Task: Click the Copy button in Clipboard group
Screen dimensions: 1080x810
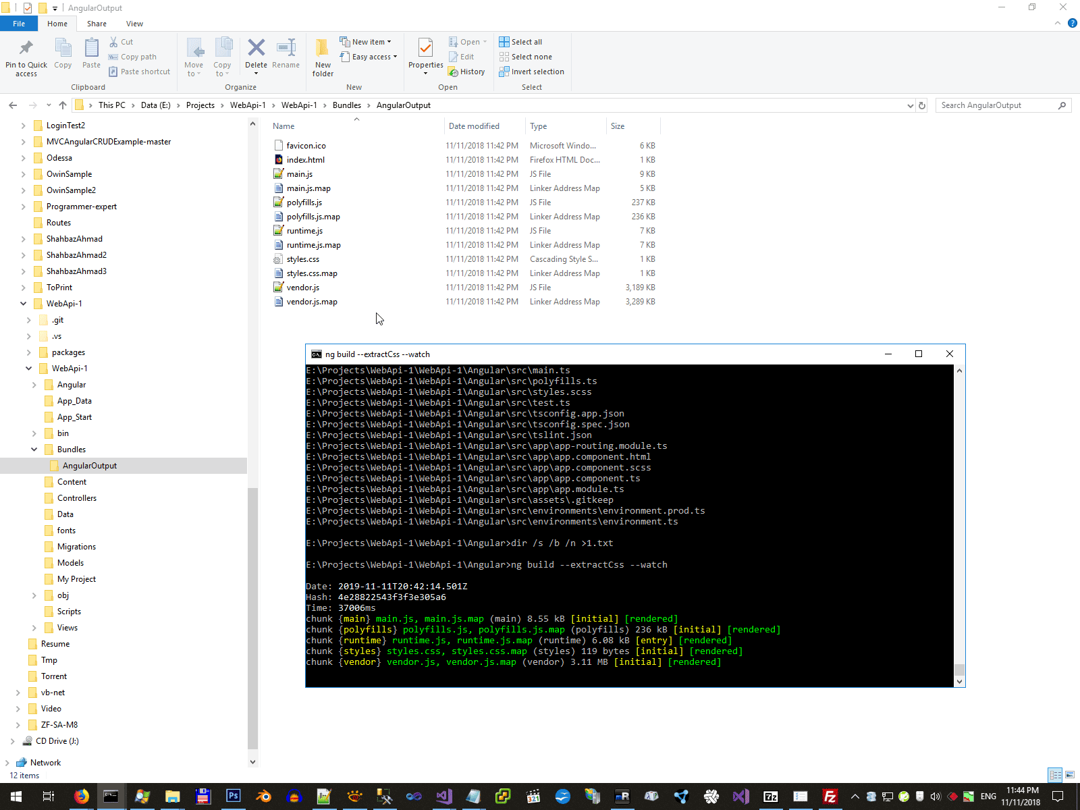Action: (63, 54)
